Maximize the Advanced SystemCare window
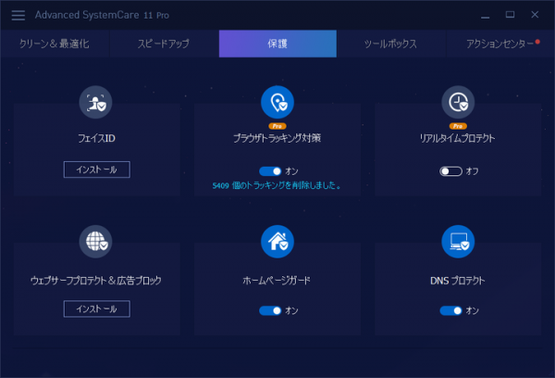Screen dimensions: 555x378 [x=510, y=15]
